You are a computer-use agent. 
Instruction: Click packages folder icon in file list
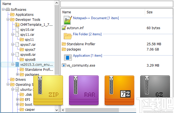point(64,49)
